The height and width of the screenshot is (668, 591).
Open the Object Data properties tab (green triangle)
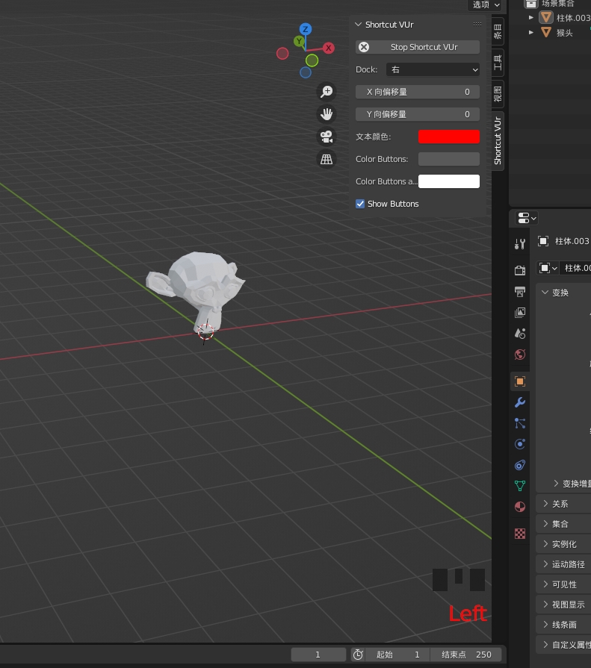(520, 486)
